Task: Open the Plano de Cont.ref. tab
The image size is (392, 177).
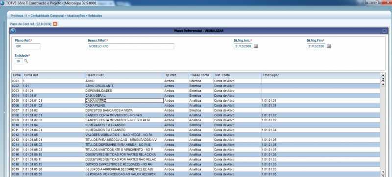Action: coord(30,24)
